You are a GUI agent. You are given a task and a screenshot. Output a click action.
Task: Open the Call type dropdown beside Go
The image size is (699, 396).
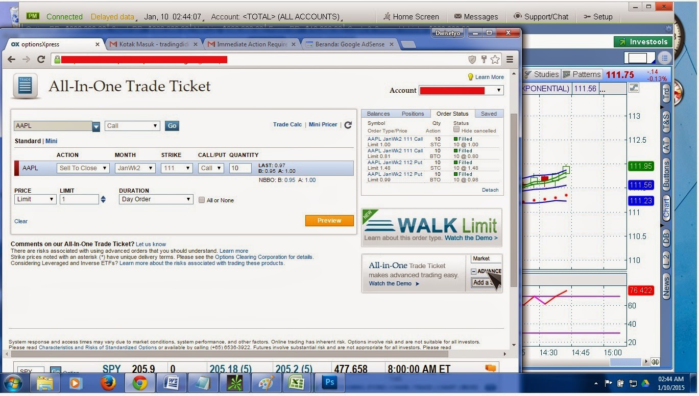(132, 126)
